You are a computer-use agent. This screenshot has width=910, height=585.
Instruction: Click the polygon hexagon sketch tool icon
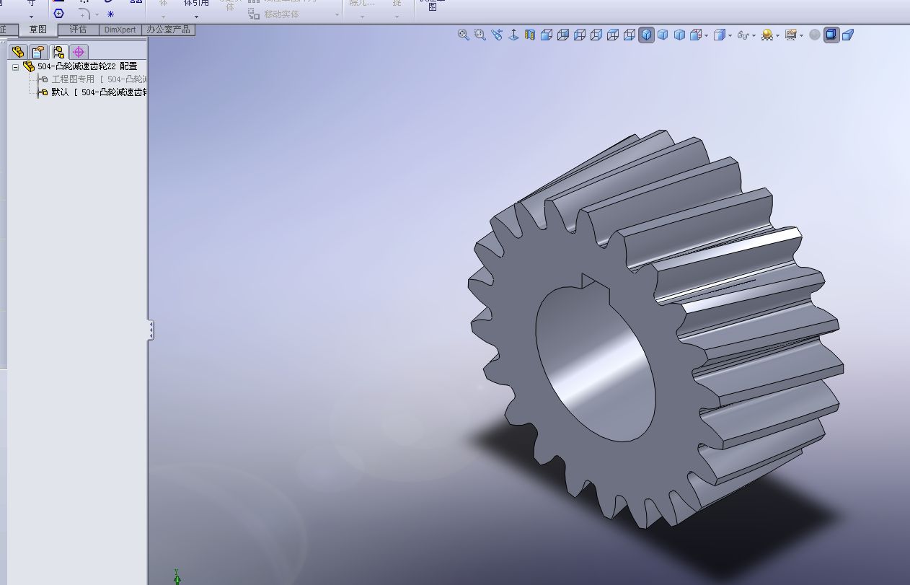click(x=58, y=14)
